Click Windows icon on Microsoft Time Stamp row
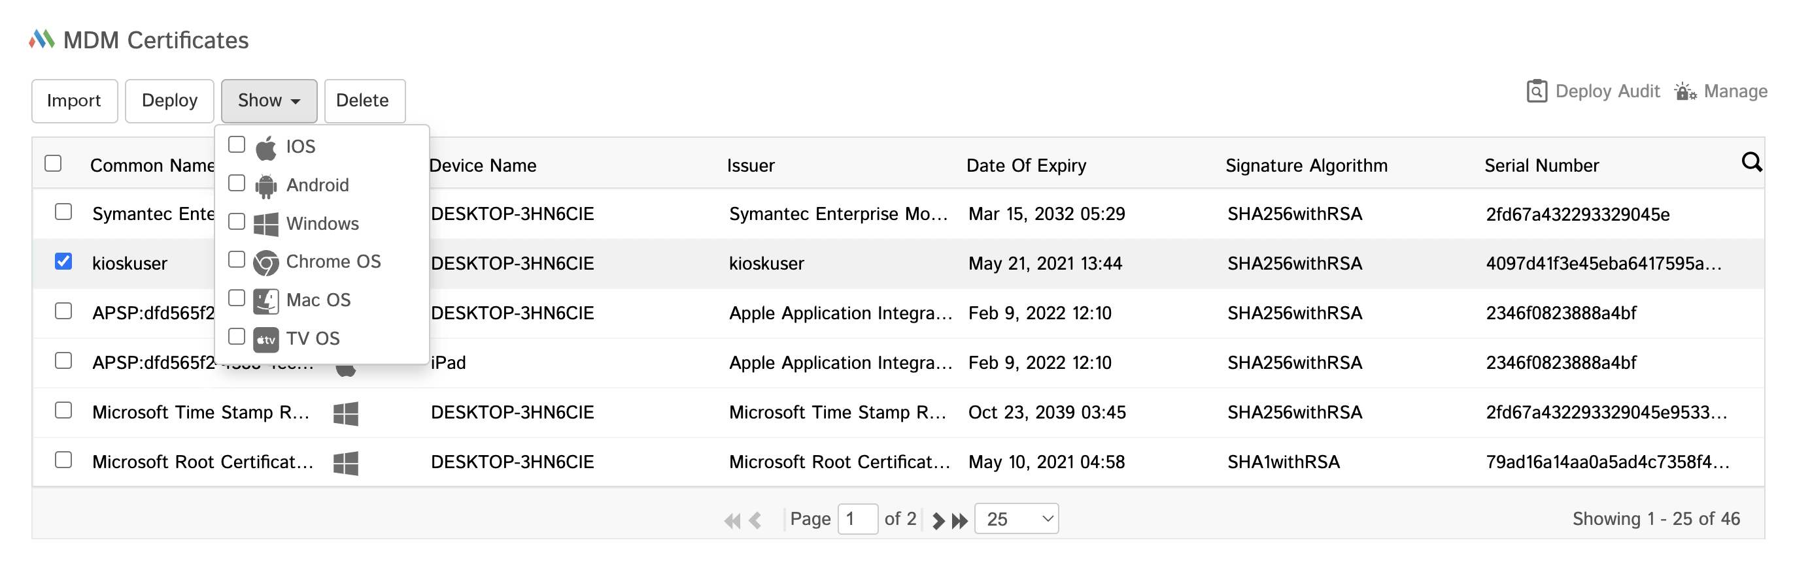This screenshot has width=1793, height=570. click(x=345, y=413)
